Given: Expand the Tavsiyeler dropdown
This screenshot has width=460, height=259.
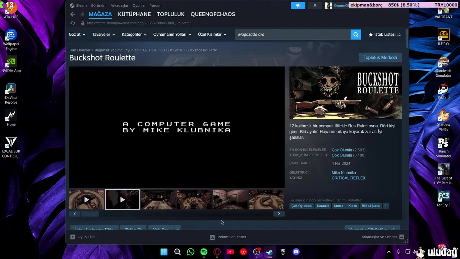Looking at the screenshot, I should click(x=103, y=35).
